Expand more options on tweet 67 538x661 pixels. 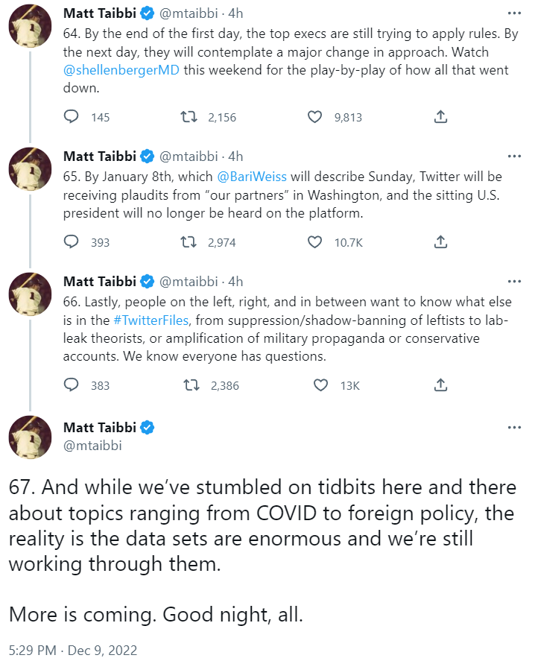click(514, 428)
